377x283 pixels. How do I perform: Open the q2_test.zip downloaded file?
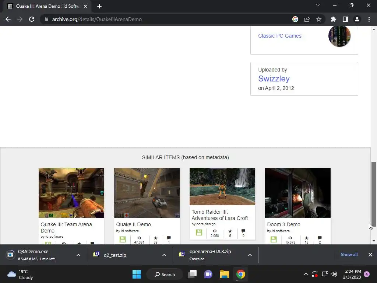click(x=115, y=255)
